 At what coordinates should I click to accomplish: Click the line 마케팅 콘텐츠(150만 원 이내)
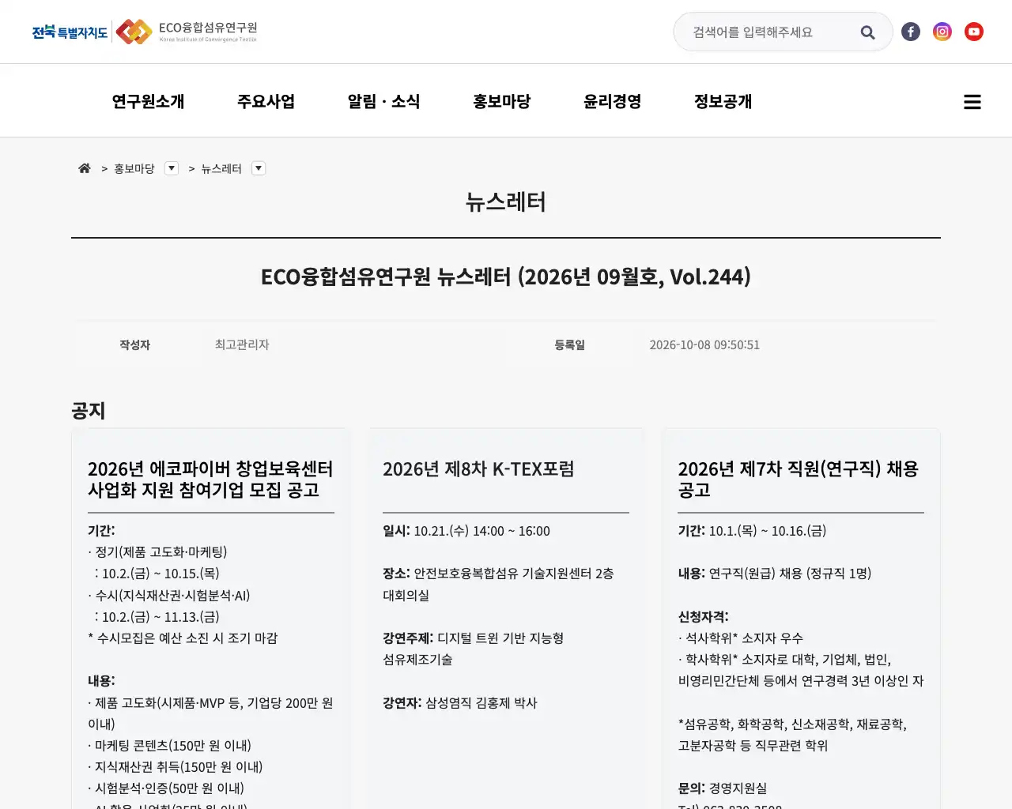[169, 745]
